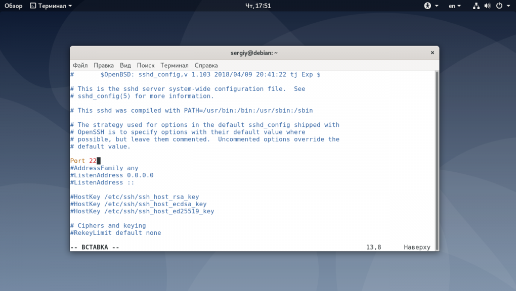The height and width of the screenshot is (291, 516).
Task: Close the sergiy@debian terminal window
Action: [x=432, y=53]
